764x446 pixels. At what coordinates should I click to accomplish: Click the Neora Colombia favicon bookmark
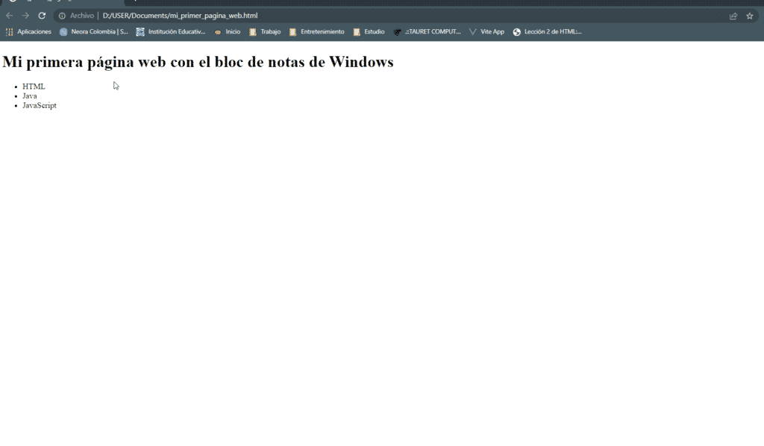(x=63, y=31)
